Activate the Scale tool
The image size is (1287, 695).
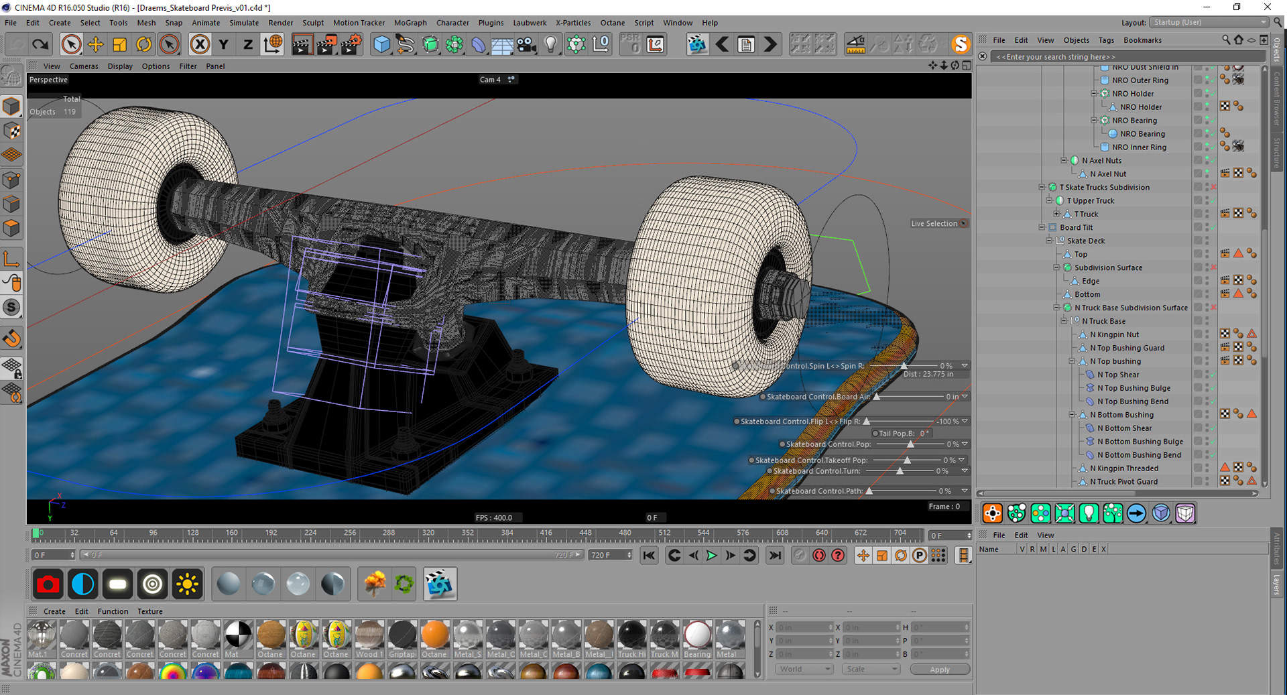point(120,44)
